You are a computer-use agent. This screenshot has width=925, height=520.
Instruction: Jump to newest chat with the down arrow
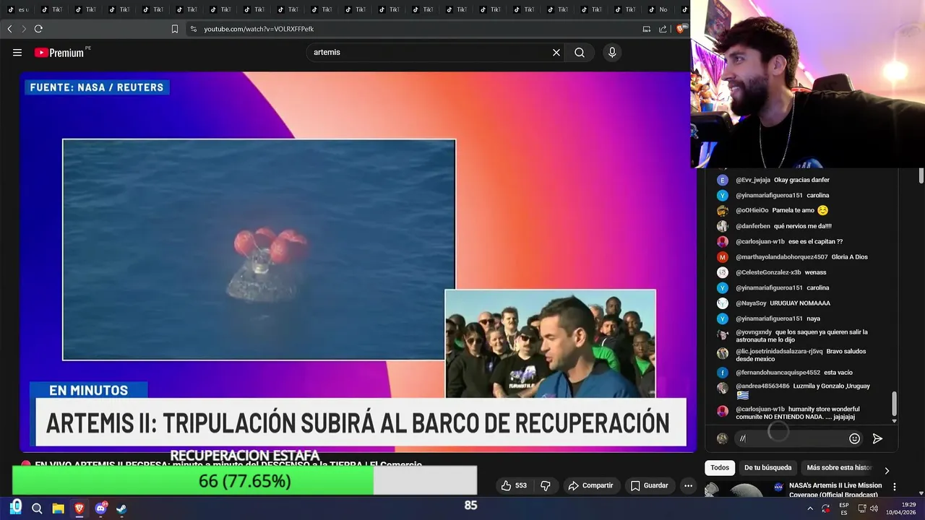[894, 421]
